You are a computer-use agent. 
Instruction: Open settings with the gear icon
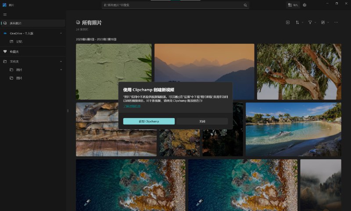pos(304,5)
